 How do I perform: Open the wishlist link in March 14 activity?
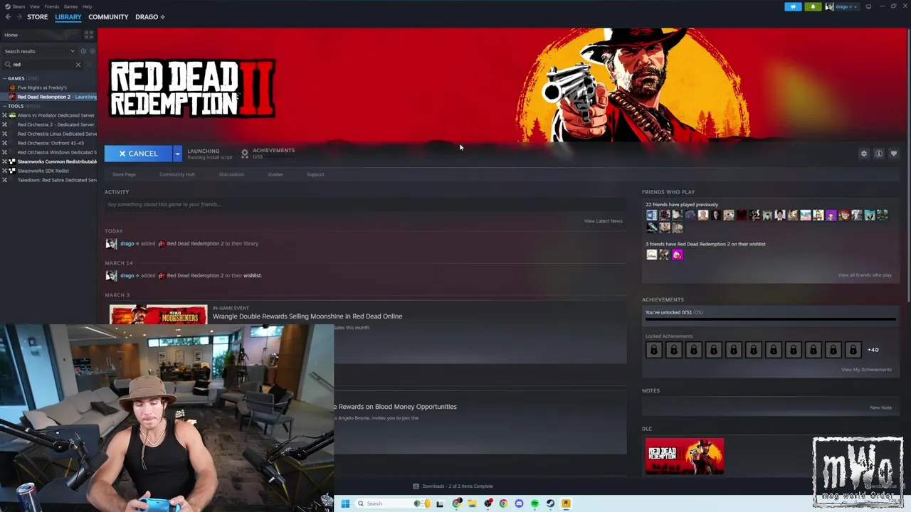point(253,276)
